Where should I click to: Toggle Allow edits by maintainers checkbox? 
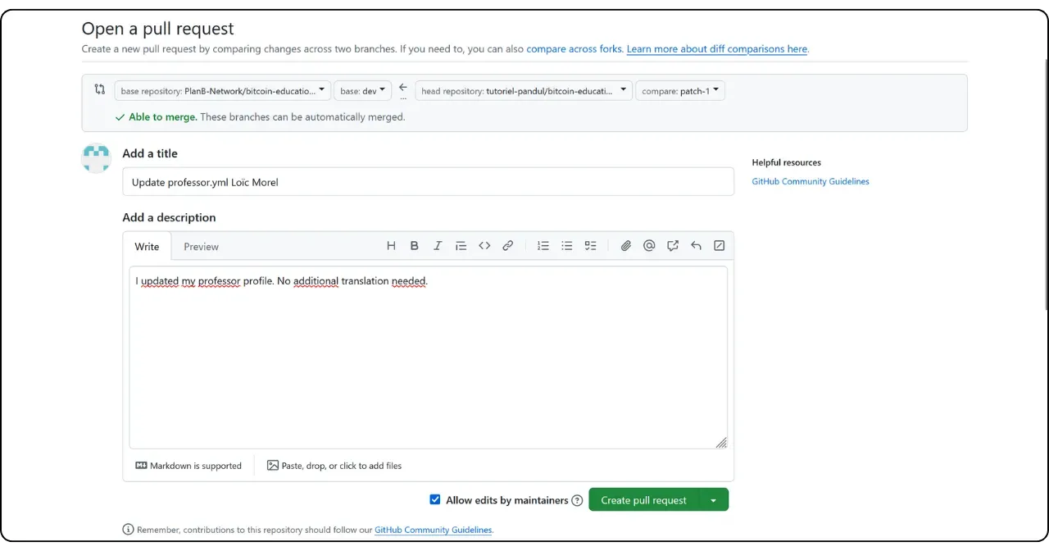pos(435,499)
